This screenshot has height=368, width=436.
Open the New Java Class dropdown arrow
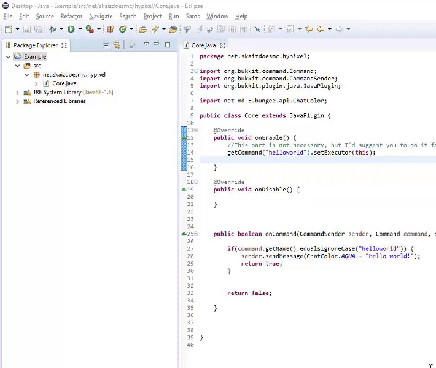click(x=131, y=29)
